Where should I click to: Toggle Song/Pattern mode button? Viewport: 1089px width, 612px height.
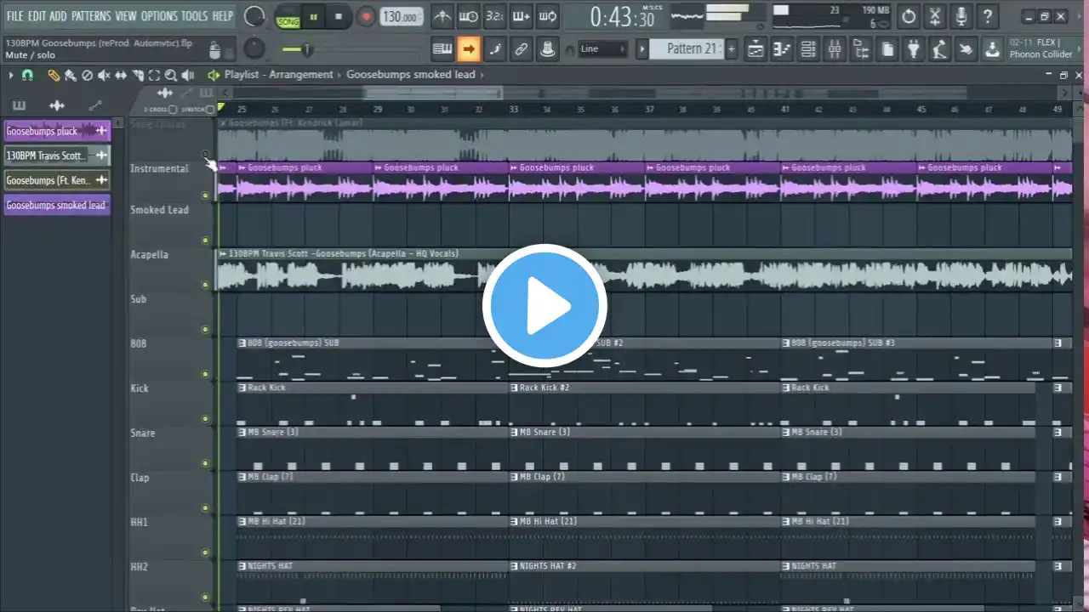coord(288,18)
